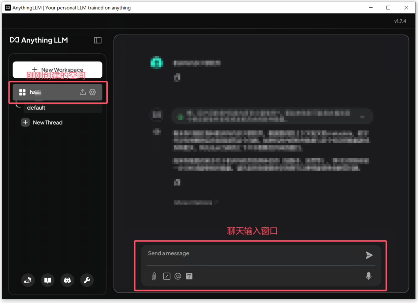Screen dimensions: 418x303
Task: Select the default thread
Action: [63, 108]
